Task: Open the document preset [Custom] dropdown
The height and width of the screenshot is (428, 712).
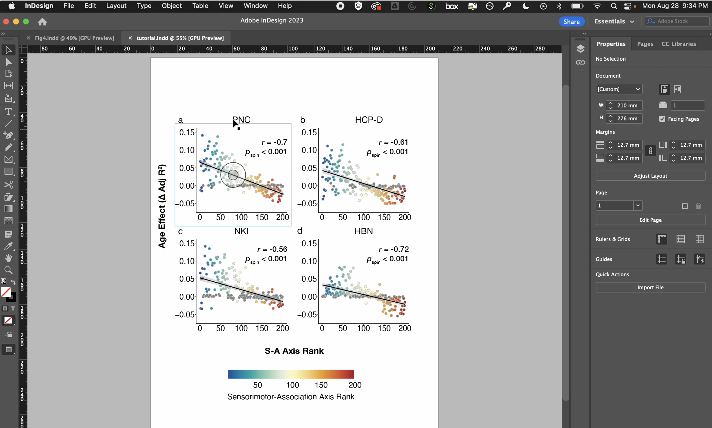Action: click(619, 89)
